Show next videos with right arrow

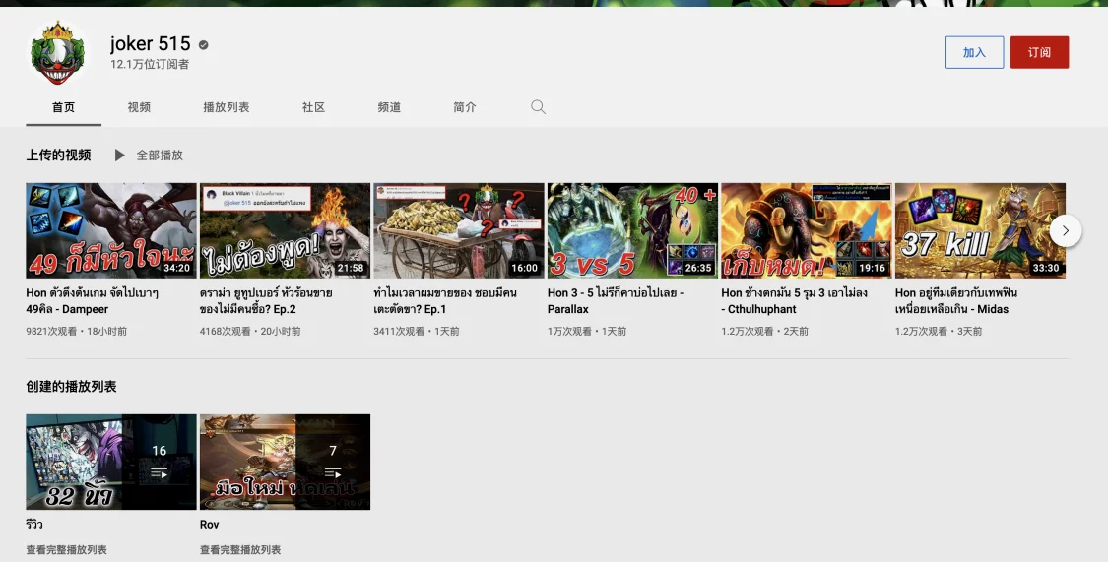pos(1066,231)
